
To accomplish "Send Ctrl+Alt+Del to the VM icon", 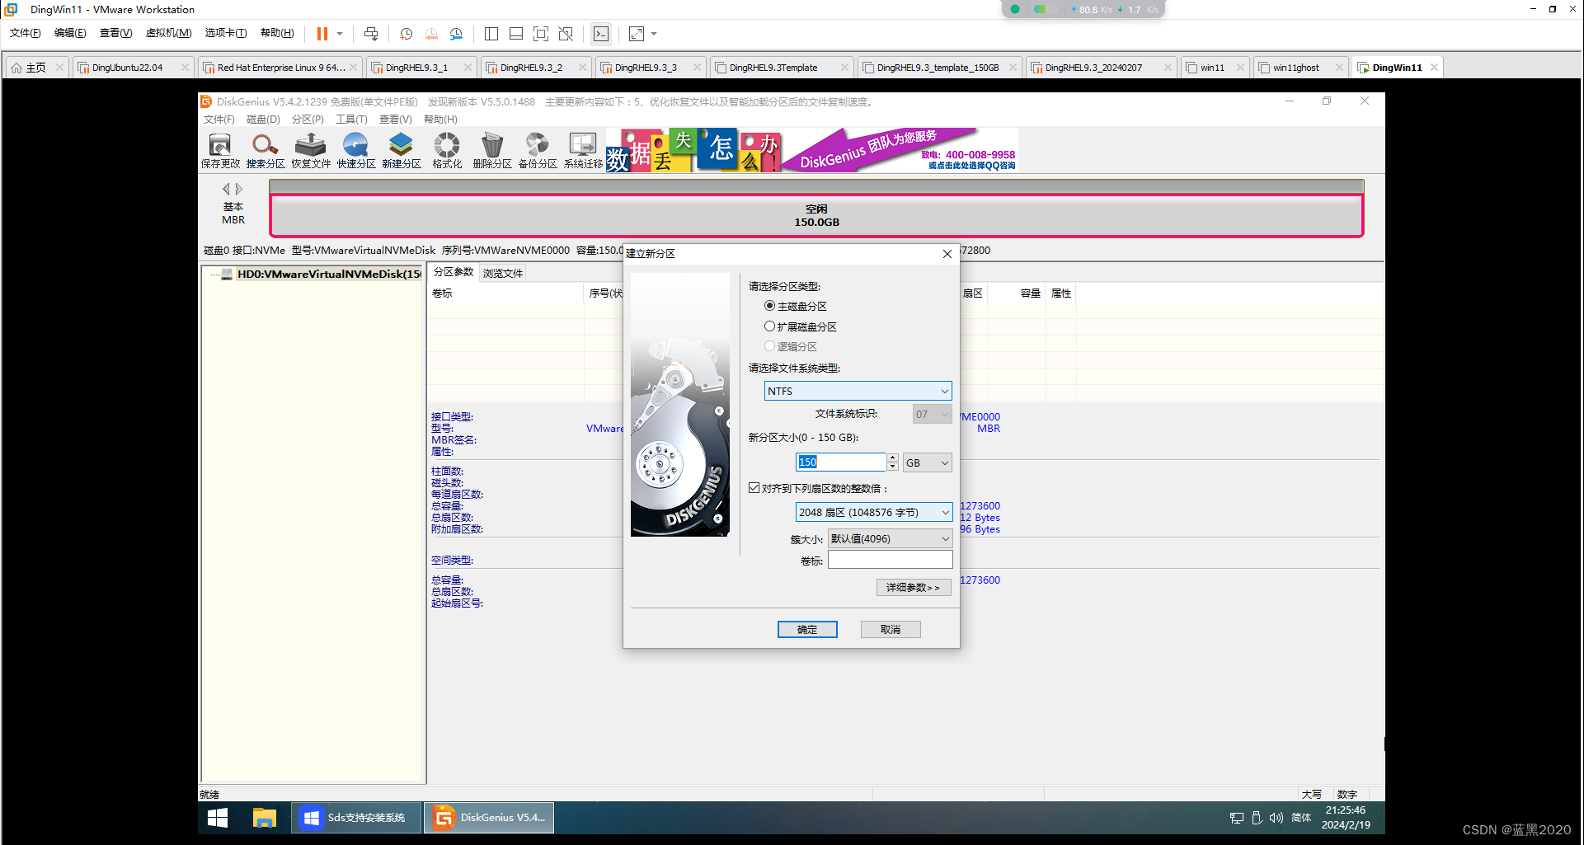I will click(x=371, y=34).
